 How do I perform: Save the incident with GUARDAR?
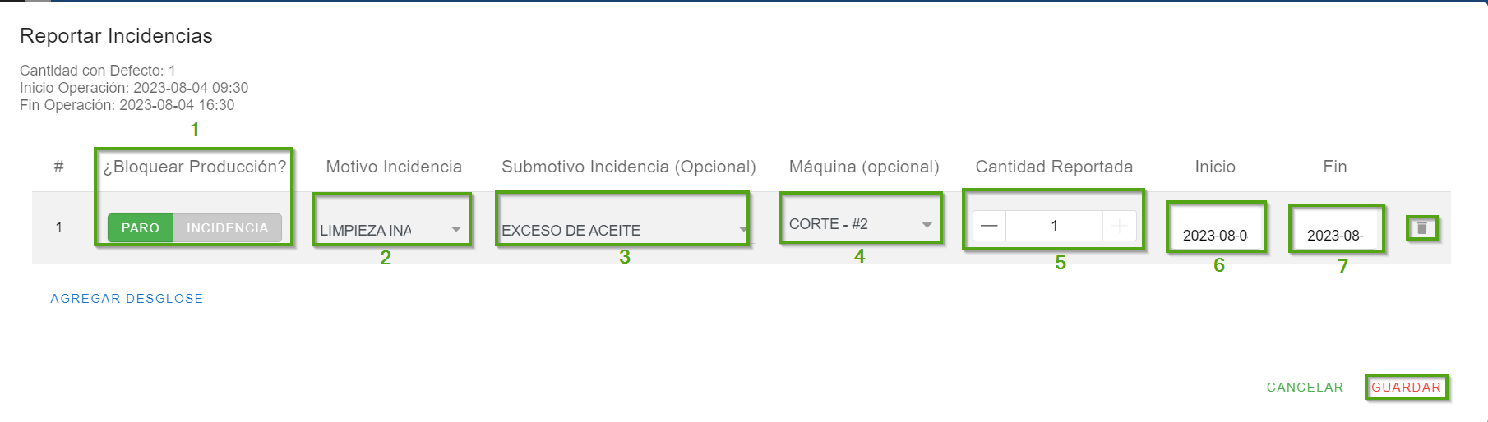[1406, 388]
